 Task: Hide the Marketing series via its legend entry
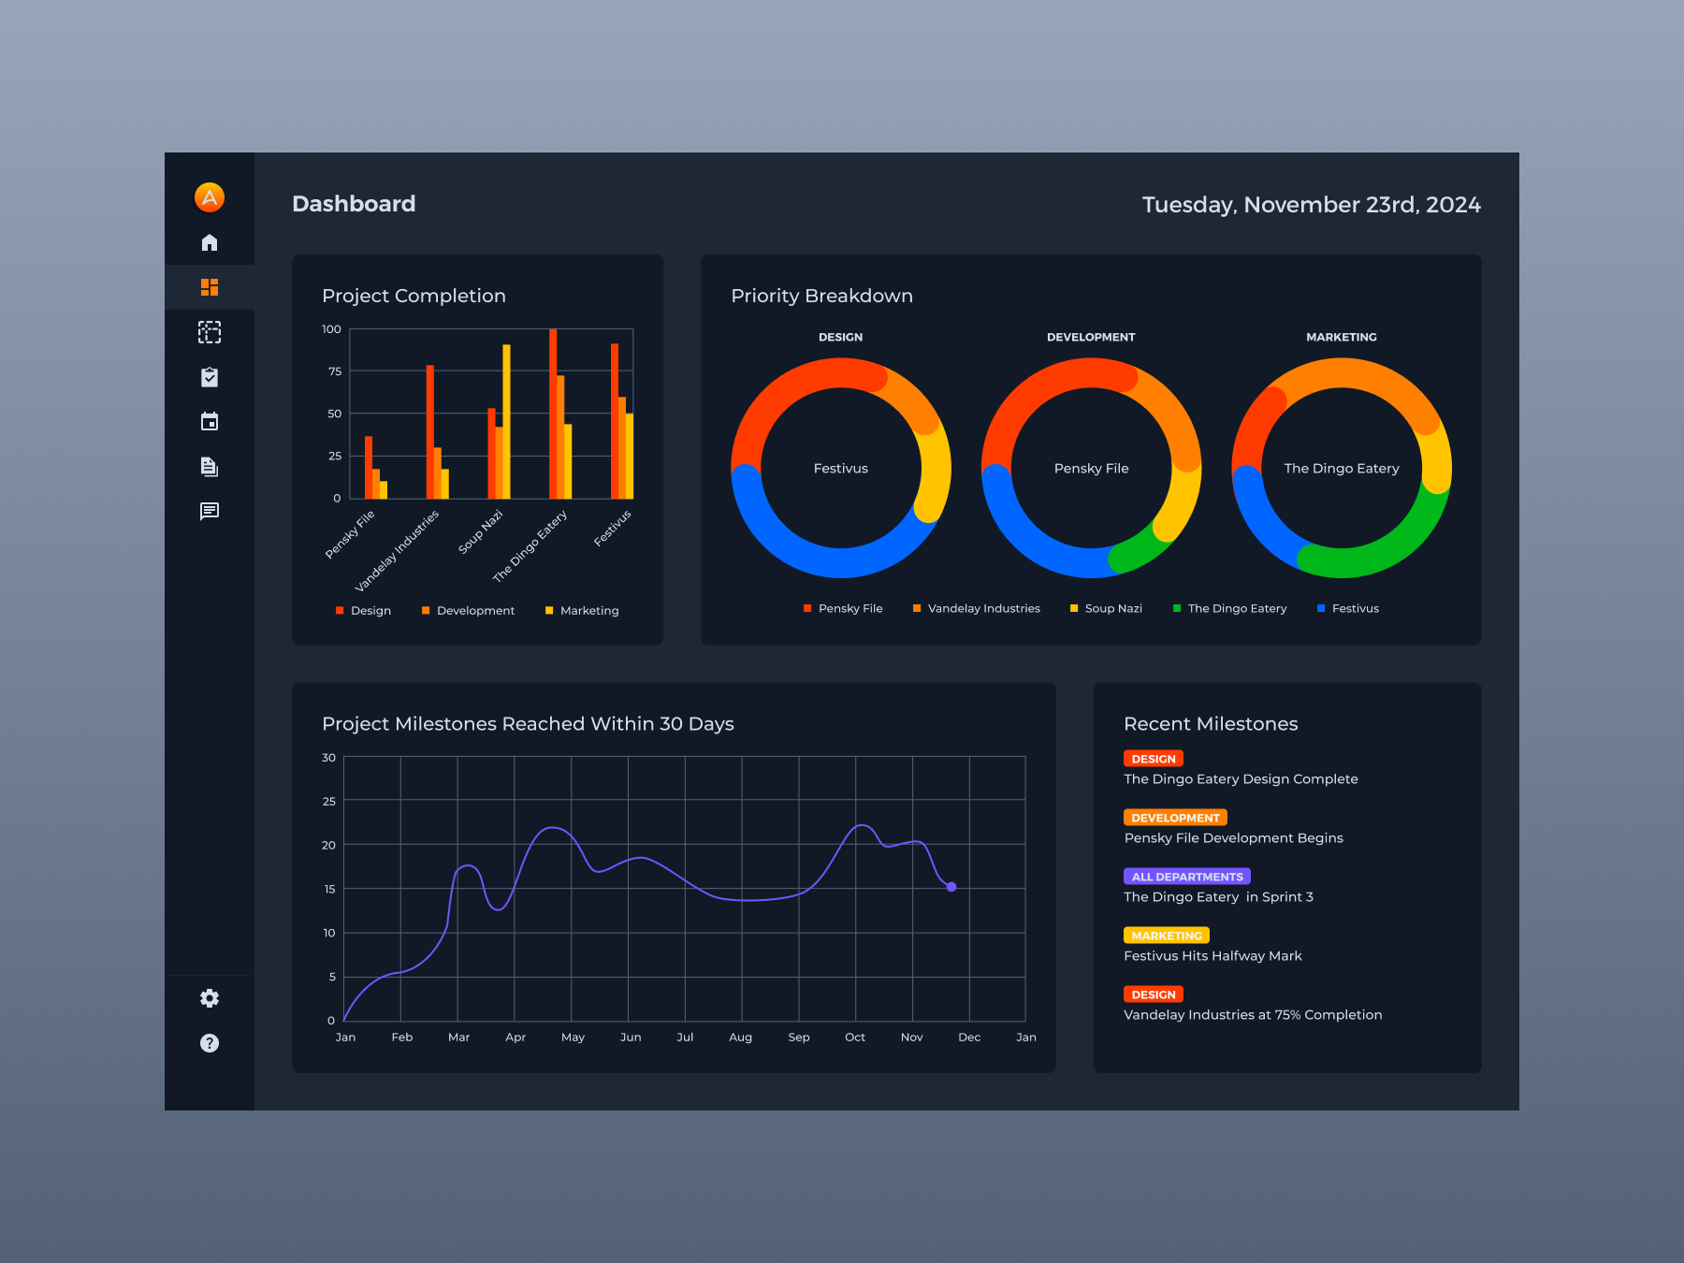pyautogui.click(x=582, y=610)
